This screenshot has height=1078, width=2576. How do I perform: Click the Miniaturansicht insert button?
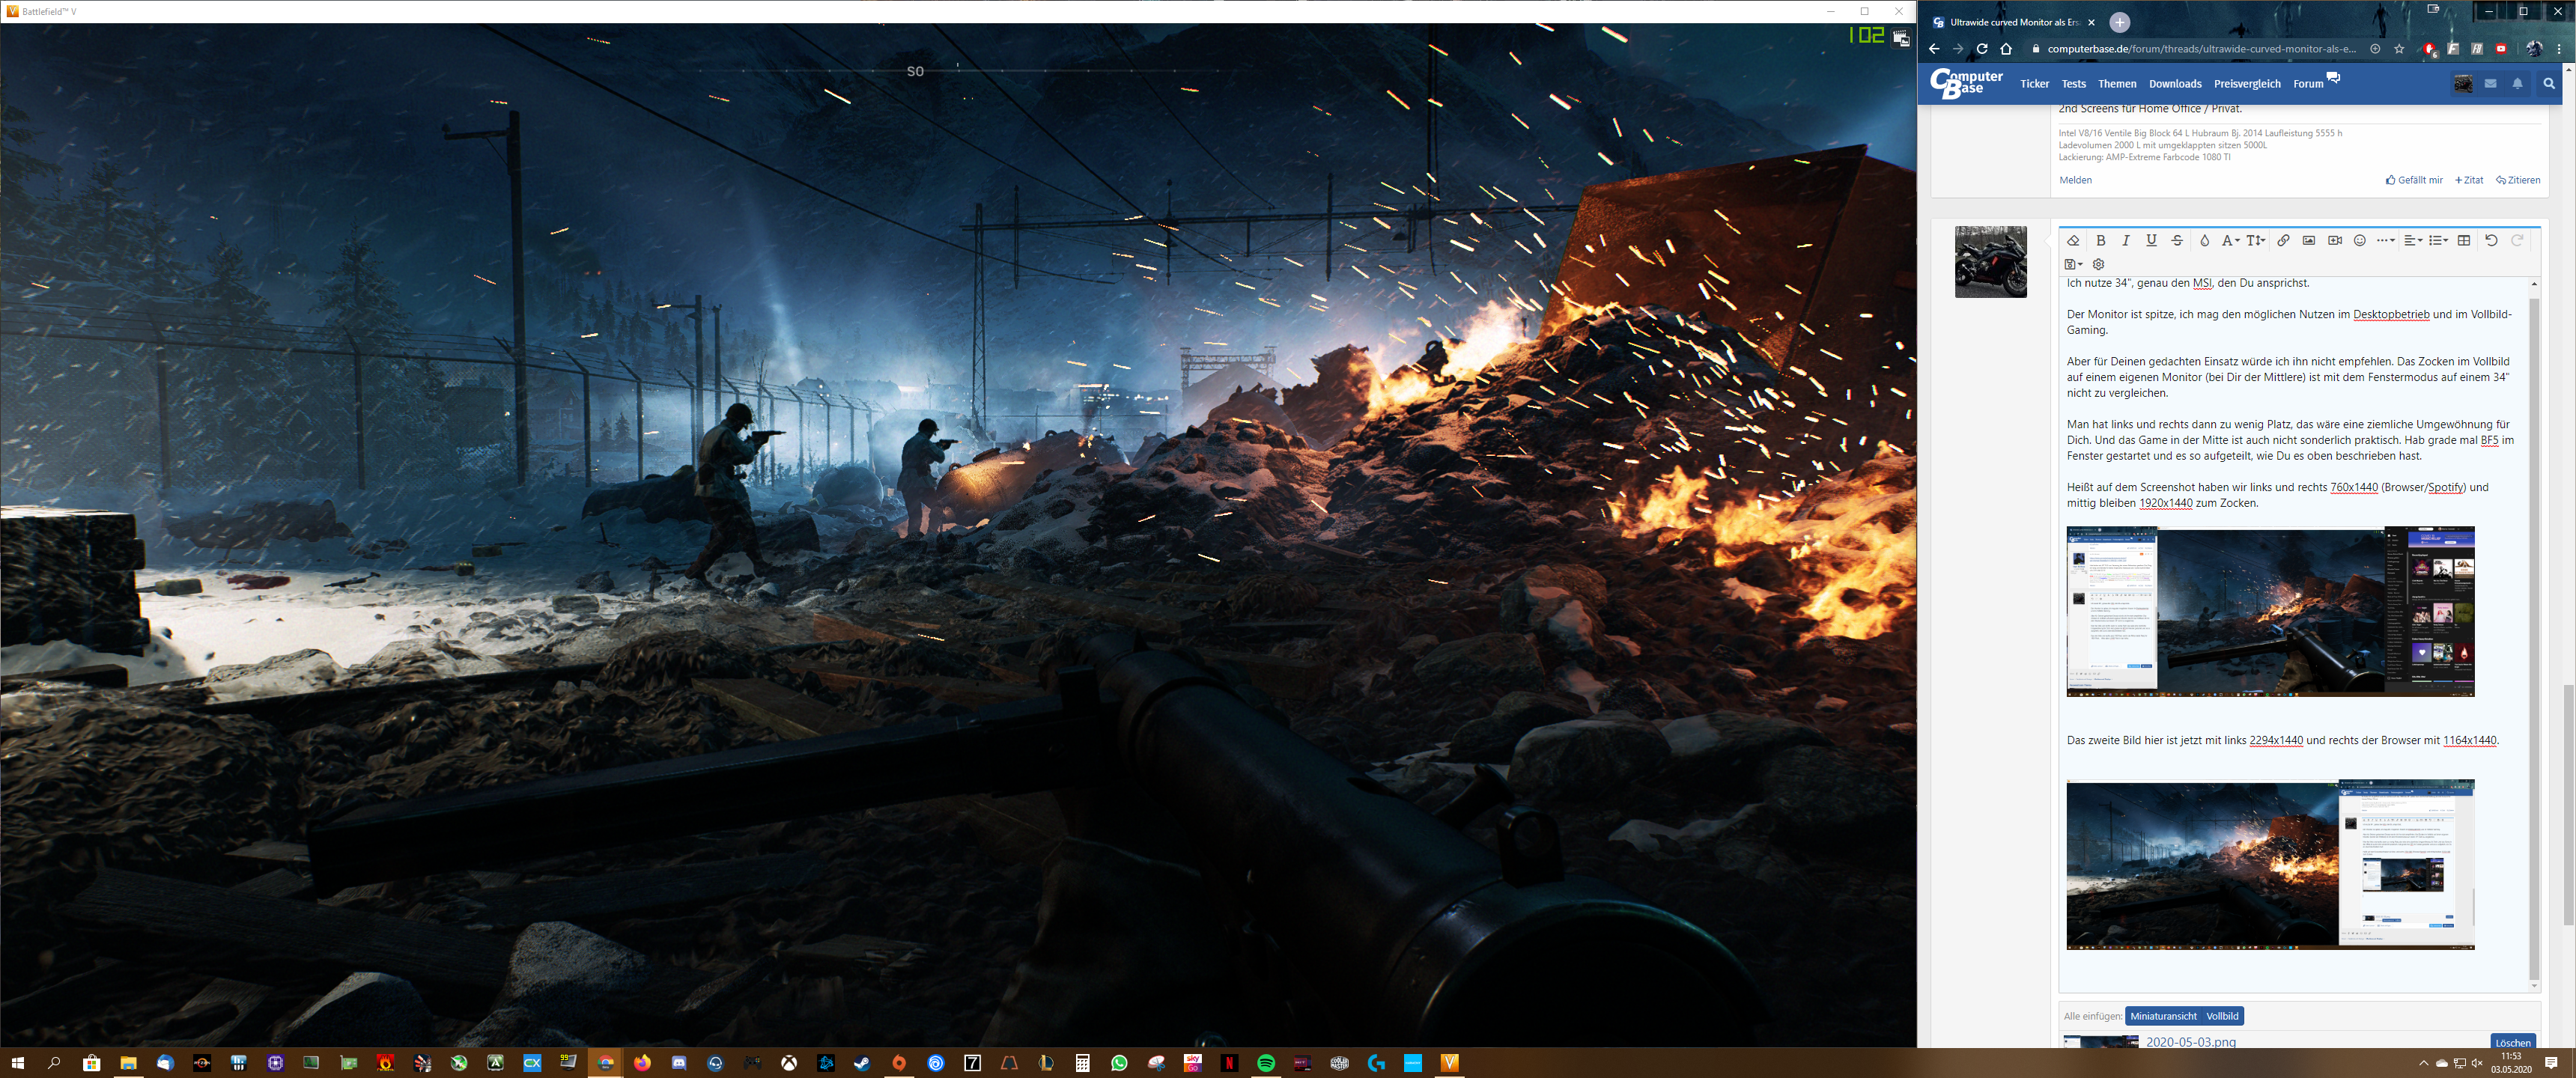coord(2163,1016)
